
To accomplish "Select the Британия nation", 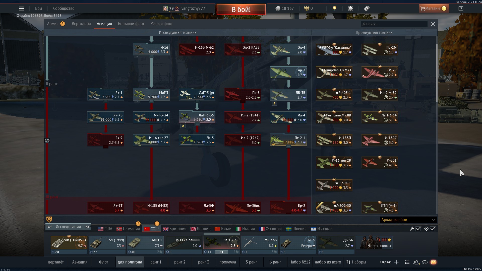I will (x=174, y=229).
